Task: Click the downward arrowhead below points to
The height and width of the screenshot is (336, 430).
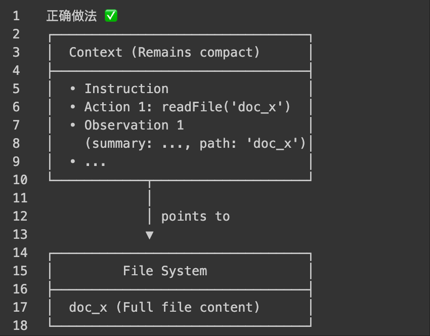Action: pyautogui.click(x=149, y=235)
